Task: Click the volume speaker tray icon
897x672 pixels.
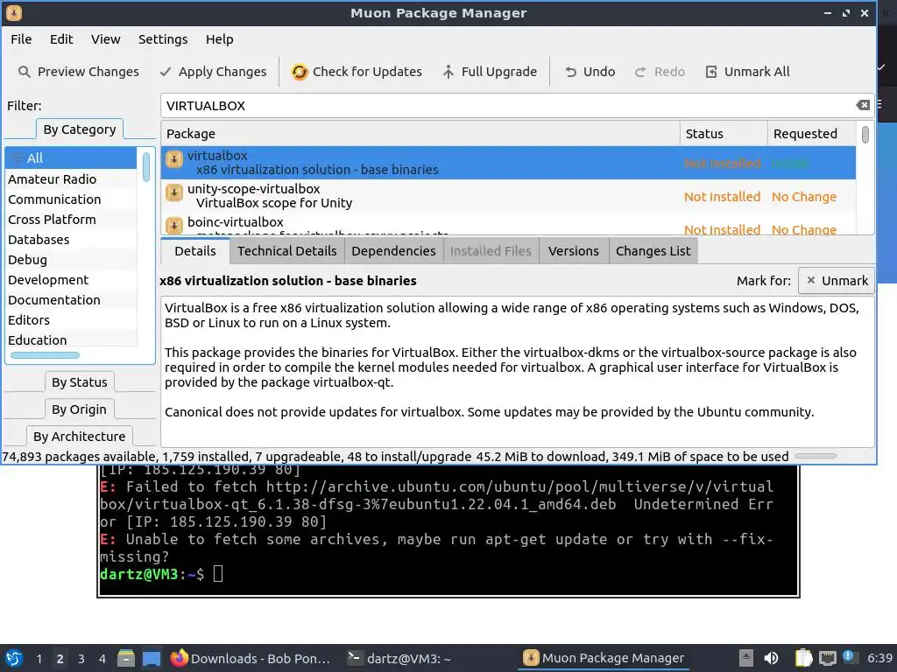Action: 771,658
